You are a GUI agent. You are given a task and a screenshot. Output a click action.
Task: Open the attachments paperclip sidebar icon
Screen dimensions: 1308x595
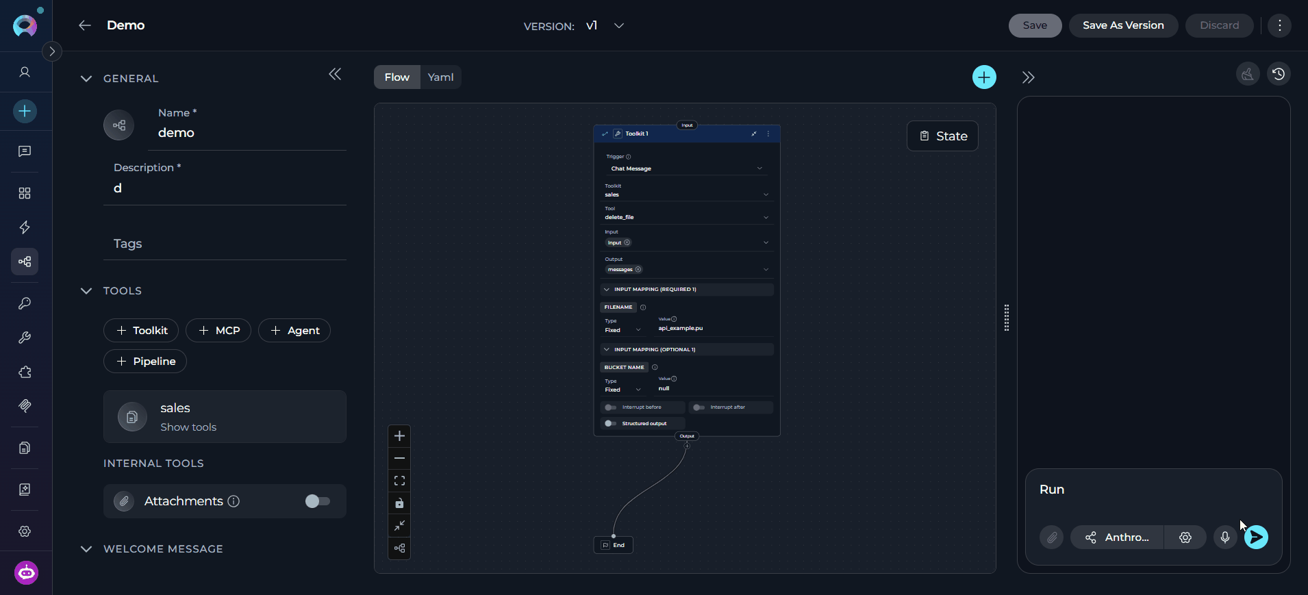pyautogui.click(x=25, y=406)
